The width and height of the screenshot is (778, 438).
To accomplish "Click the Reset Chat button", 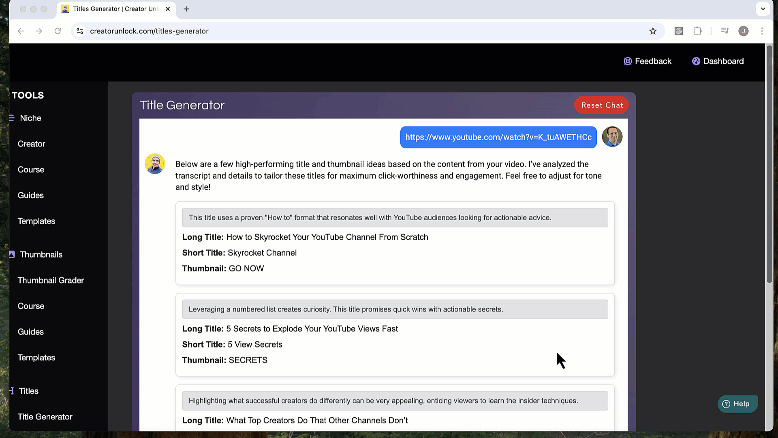I will tap(602, 105).
